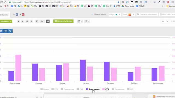
Task: Click the campaign search input field
Action: click(x=147, y=14)
